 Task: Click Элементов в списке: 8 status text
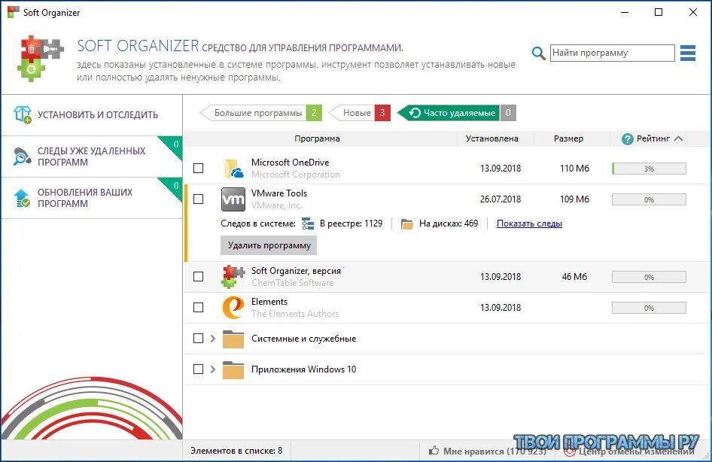point(236,451)
